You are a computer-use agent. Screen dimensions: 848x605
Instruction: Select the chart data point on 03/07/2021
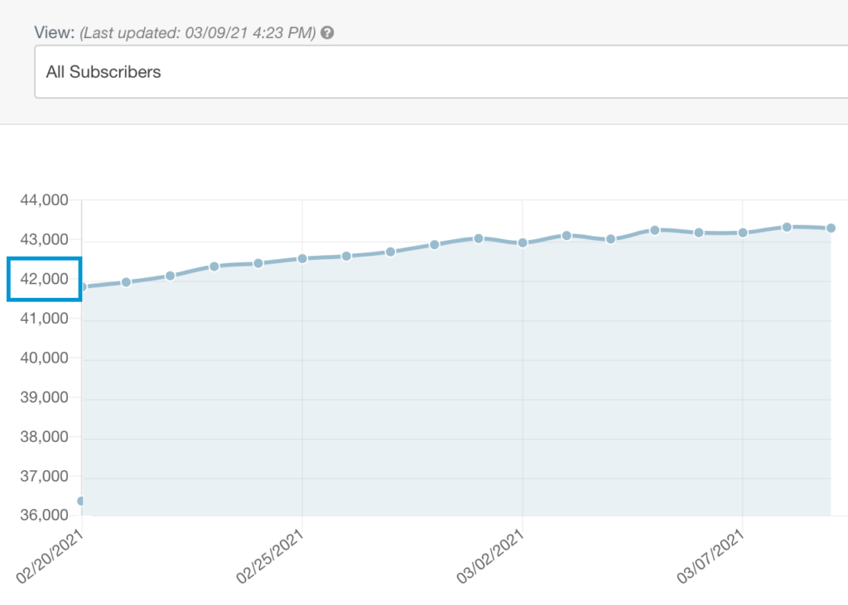tap(743, 233)
